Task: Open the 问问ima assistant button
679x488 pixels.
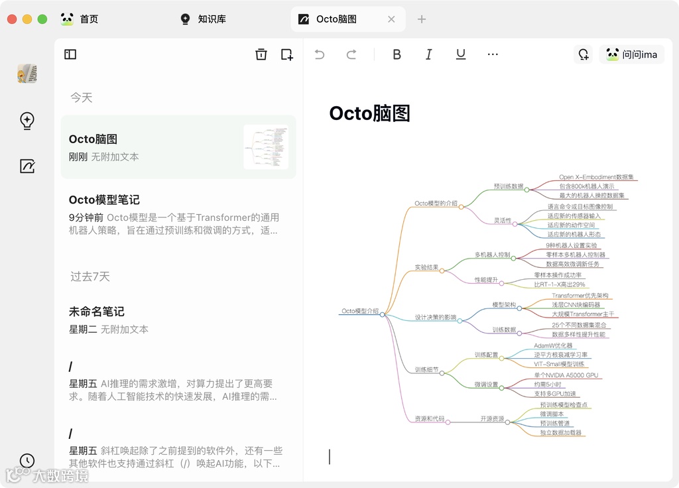Action: pyautogui.click(x=632, y=54)
